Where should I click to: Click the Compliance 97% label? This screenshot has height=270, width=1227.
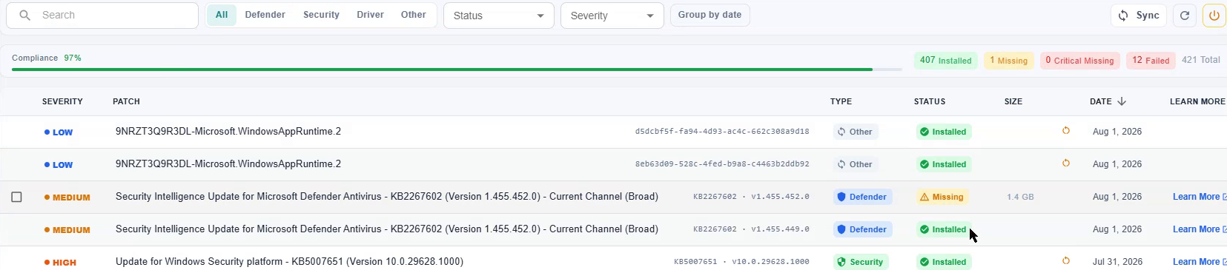(x=47, y=58)
